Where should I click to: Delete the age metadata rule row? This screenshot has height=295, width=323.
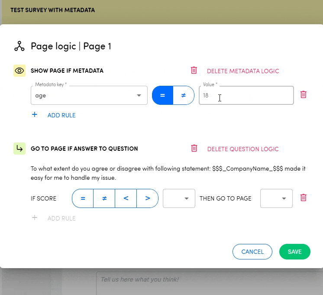coord(304,94)
